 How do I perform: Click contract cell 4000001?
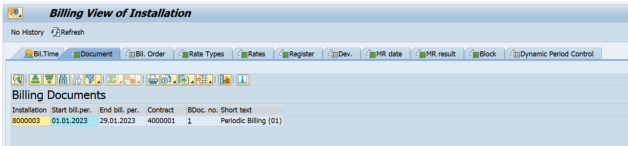167,121
